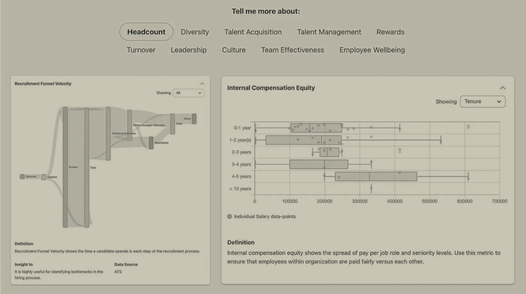This screenshot has width=526, height=294.
Task: Click the 1-2 year(s) box plot
Action: [303, 140]
